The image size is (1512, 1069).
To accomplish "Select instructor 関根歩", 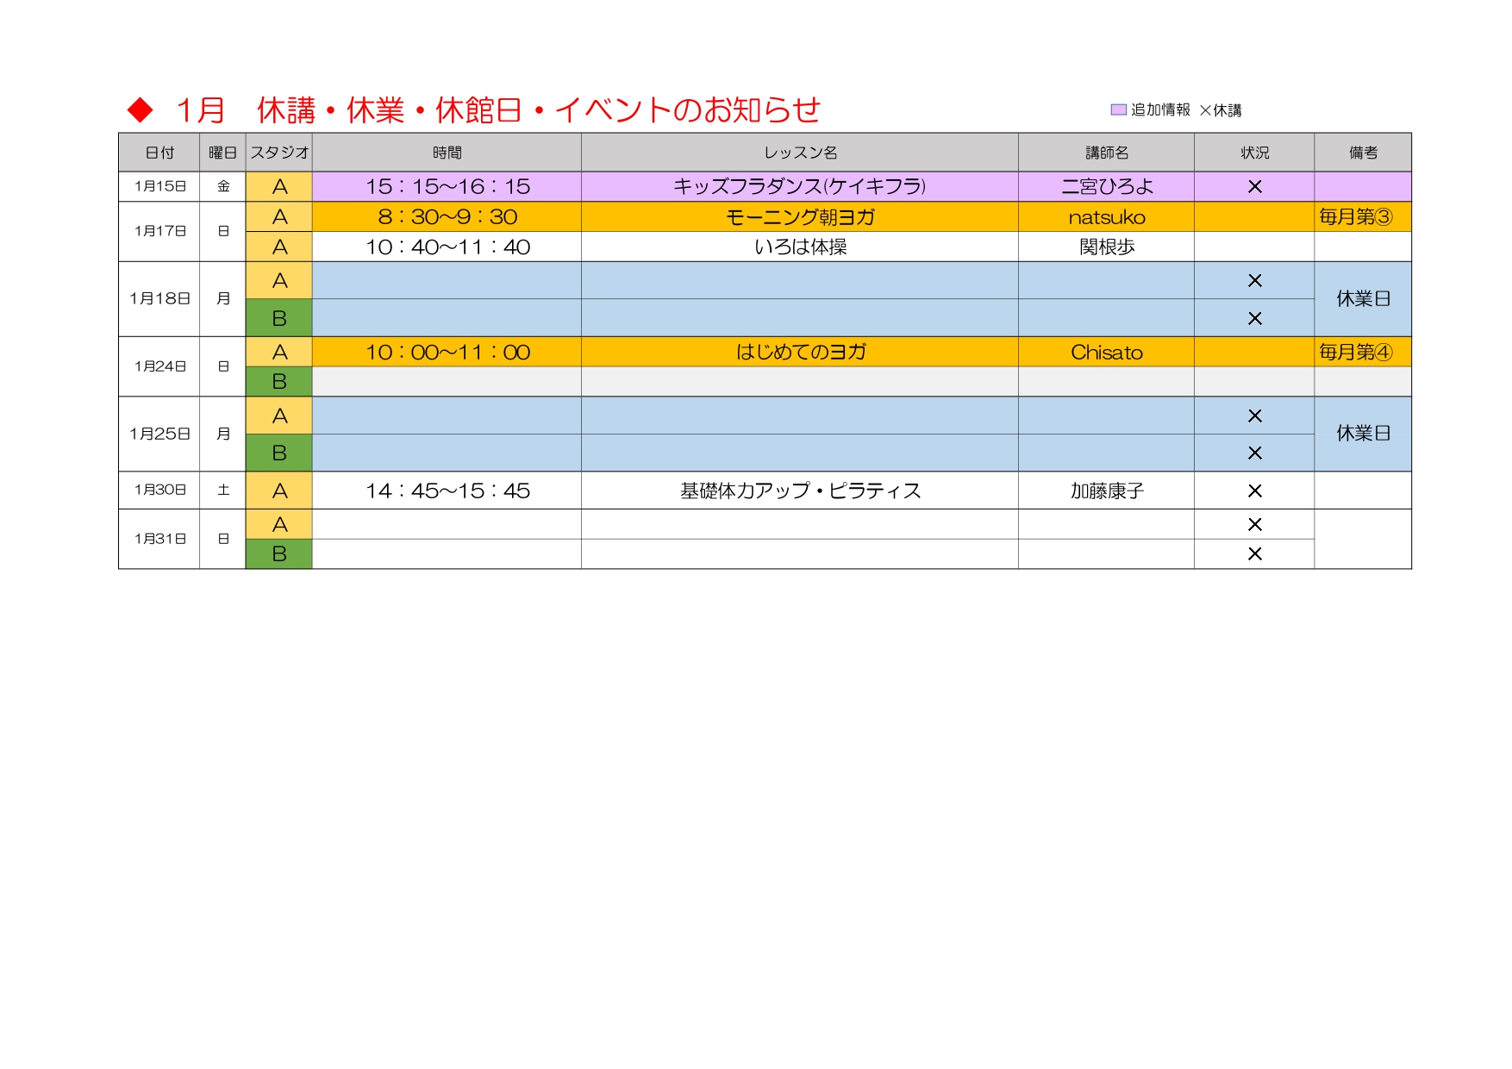I will (1106, 247).
